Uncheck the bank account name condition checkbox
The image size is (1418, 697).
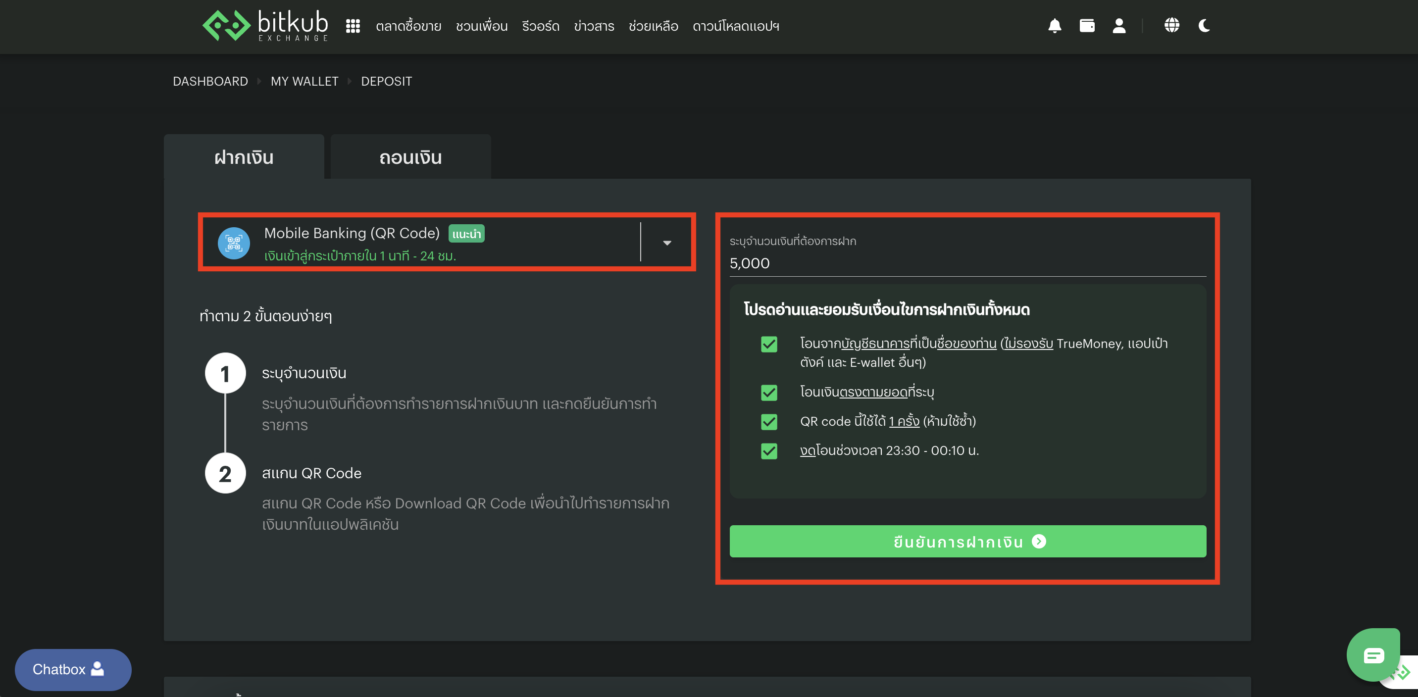(x=768, y=344)
